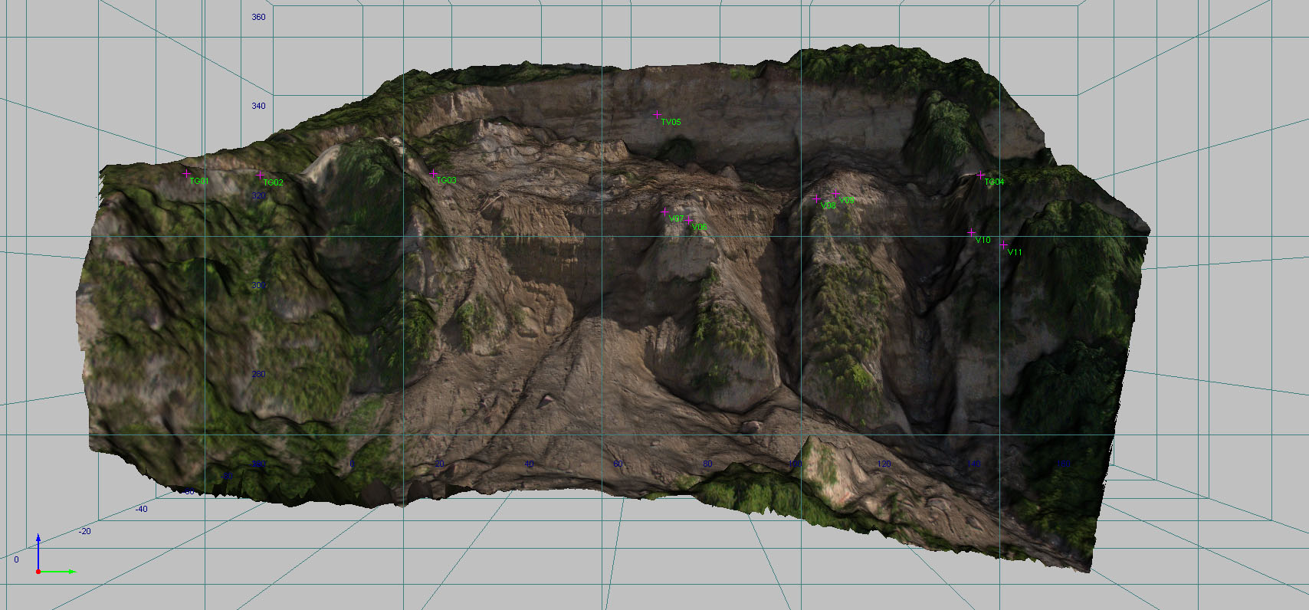
Task: Select the V11 point marker
Action: 1003,244
